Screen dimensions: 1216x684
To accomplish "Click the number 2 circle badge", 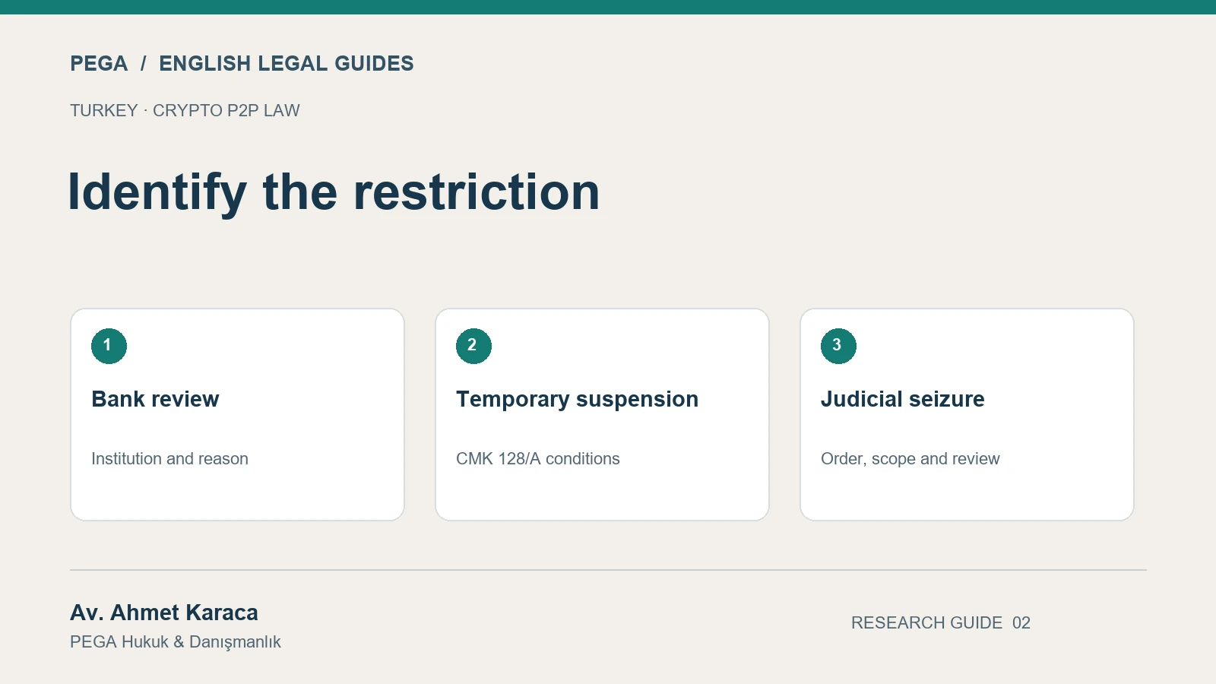I will pos(473,346).
